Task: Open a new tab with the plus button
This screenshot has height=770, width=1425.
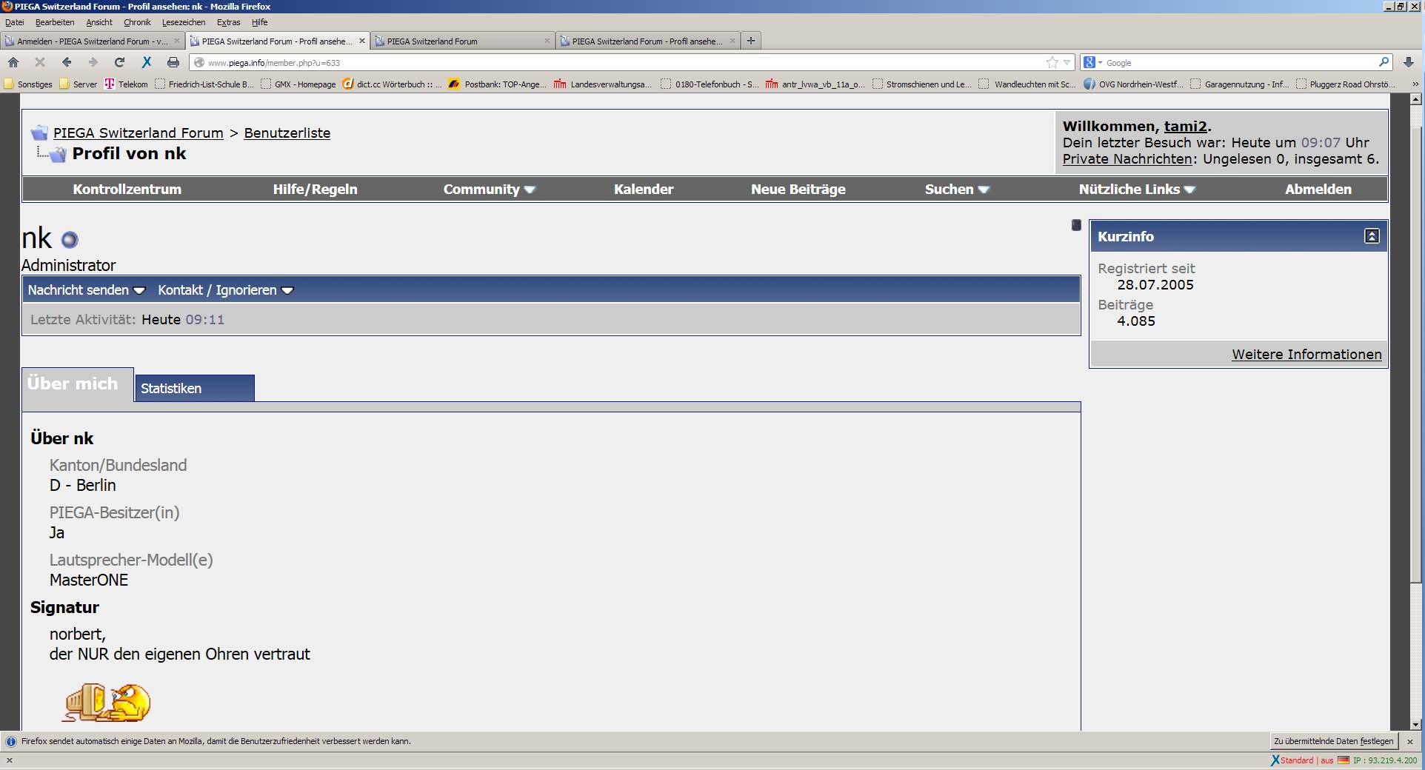Action: [x=751, y=41]
